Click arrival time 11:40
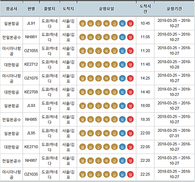The width and height of the screenshot is (195, 182). [145, 64]
